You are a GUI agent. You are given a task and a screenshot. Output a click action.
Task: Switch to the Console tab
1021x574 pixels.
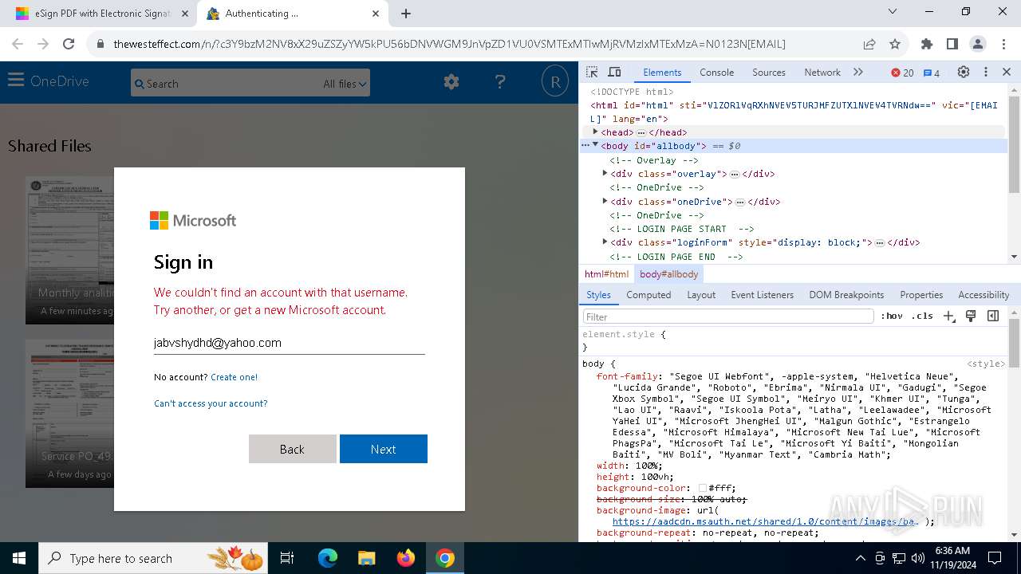(x=716, y=72)
